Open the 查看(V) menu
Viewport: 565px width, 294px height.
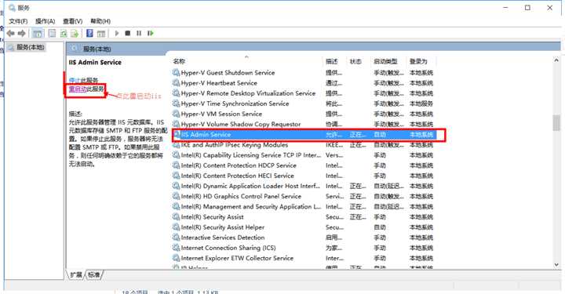coord(72,21)
